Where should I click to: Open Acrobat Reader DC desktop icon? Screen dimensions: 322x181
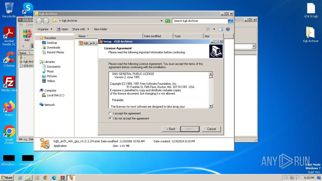(9, 36)
